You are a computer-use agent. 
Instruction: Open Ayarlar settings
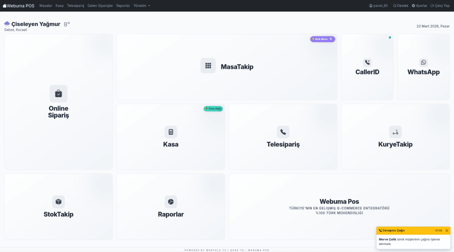point(419,6)
